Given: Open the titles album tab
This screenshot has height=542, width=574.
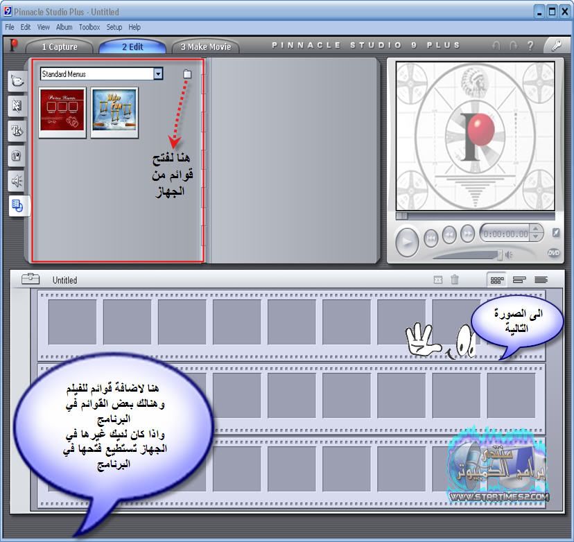Looking at the screenshot, I should pos(17,131).
